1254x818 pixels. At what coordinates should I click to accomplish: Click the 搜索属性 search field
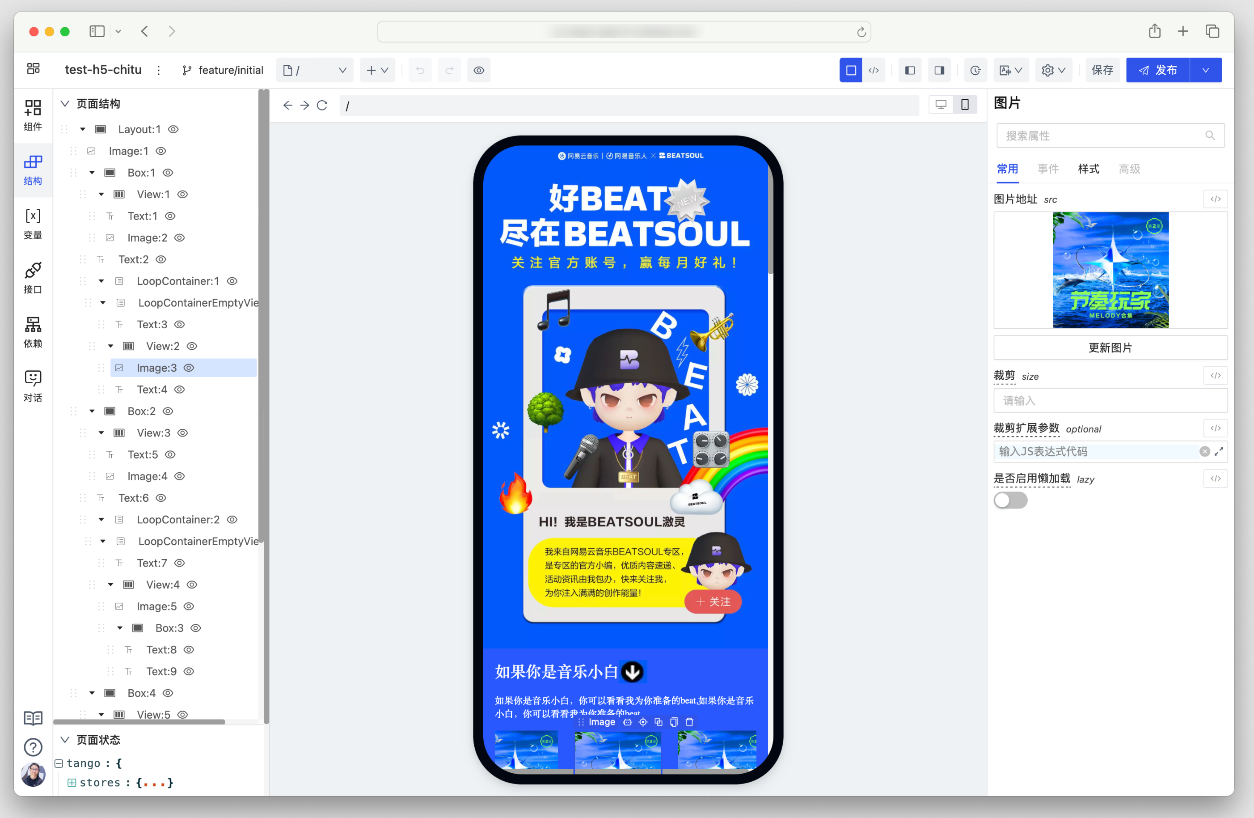pyautogui.click(x=1110, y=136)
